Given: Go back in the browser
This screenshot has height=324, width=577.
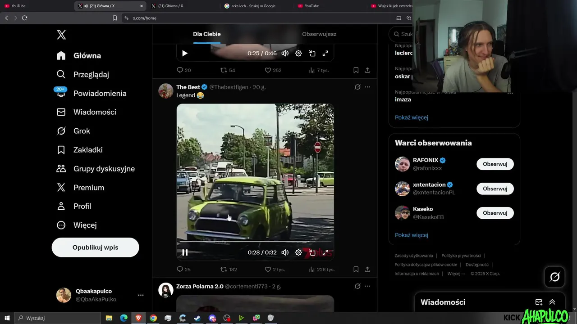Looking at the screenshot, I should (x=6, y=18).
